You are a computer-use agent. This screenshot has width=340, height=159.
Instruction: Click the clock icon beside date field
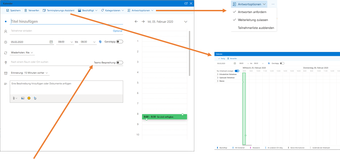click(6, 42)
